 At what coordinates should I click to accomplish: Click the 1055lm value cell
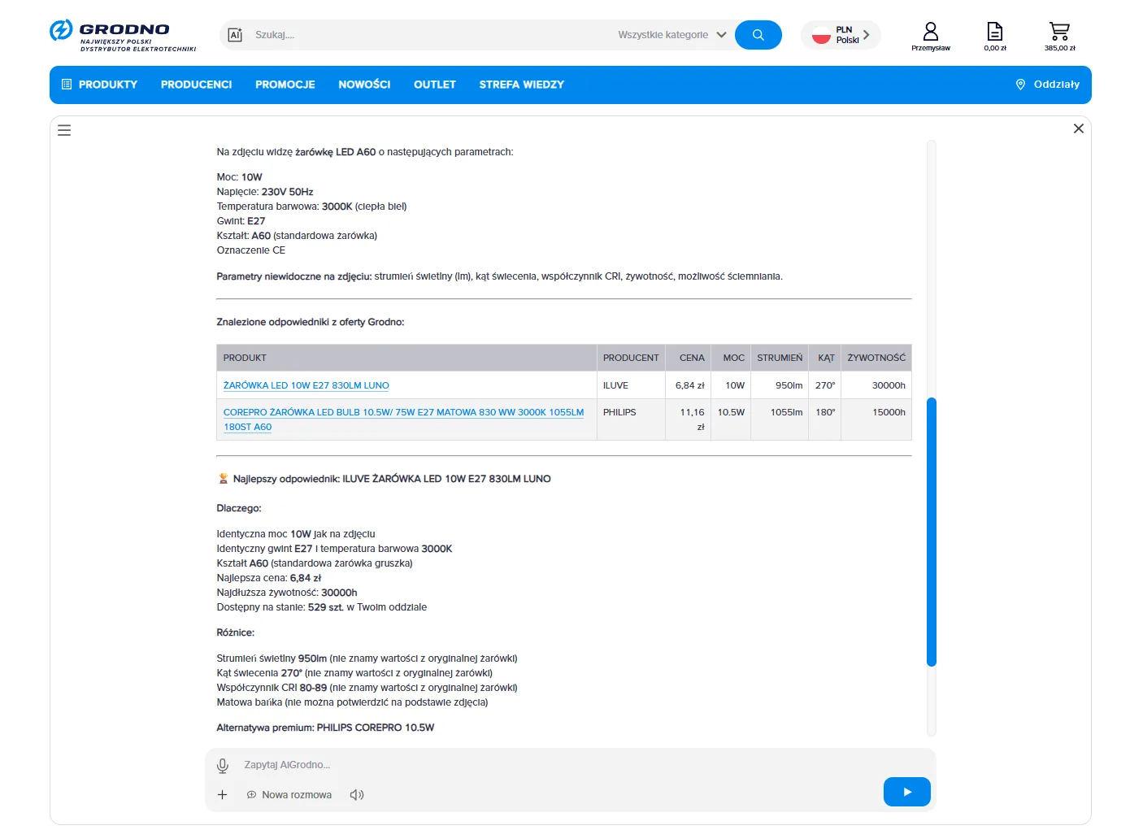pos(780,419)
